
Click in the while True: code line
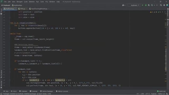[x=16, y=34]
